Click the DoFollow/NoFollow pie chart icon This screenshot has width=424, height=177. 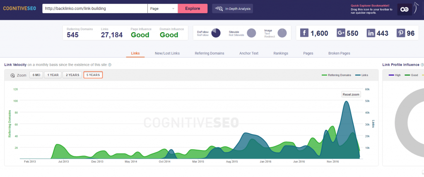(216, 33)
